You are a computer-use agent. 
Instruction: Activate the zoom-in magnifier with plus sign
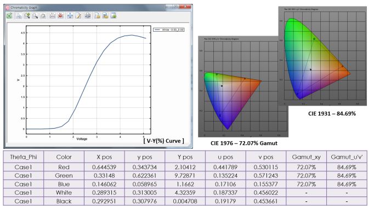(27, 16)
